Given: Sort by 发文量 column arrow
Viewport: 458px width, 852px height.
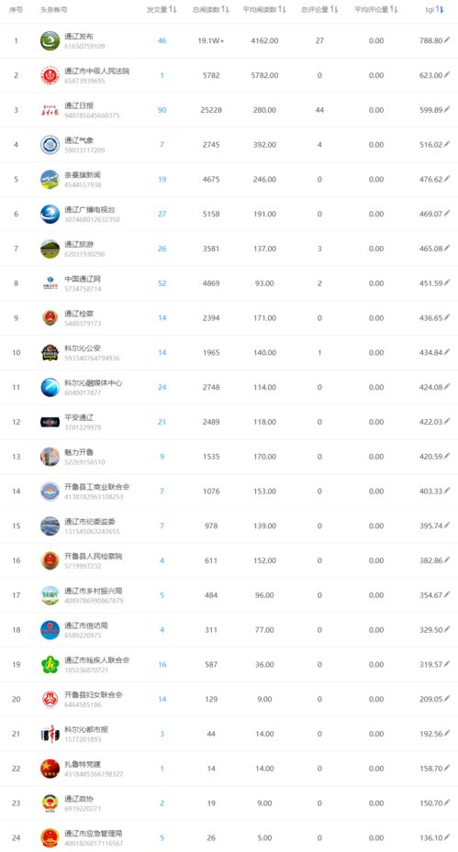Looking at the screenshot, I should tap(173, 10).
